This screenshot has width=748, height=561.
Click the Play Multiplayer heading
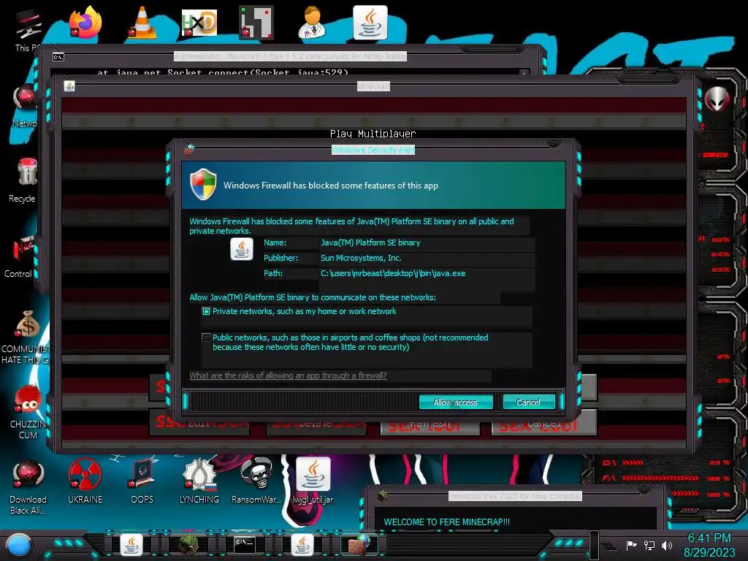tap(373, 134)
